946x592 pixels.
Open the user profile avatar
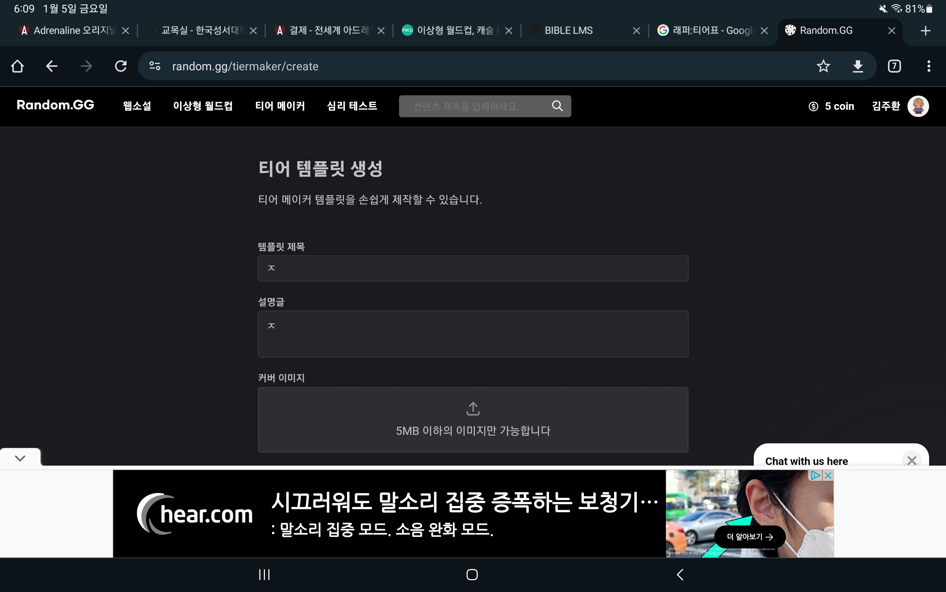click(918, 106)
